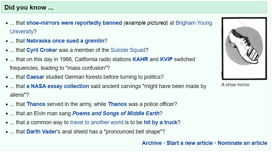The image size is (272, 152).
Task: Click Start a new article
Action: pos(189,143)
